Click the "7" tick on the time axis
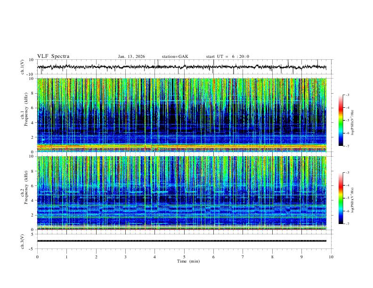373x288 pixels. (243, 257)
